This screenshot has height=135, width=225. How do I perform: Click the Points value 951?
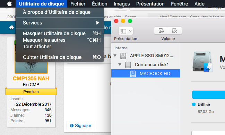tap(48, 121)
